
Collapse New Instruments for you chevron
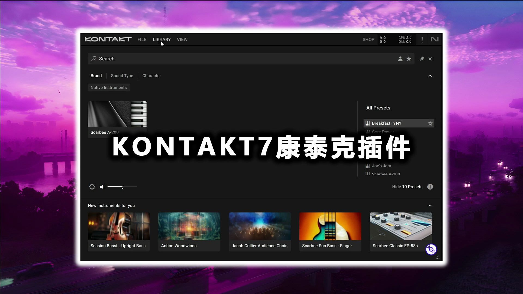tap(430, 206)
